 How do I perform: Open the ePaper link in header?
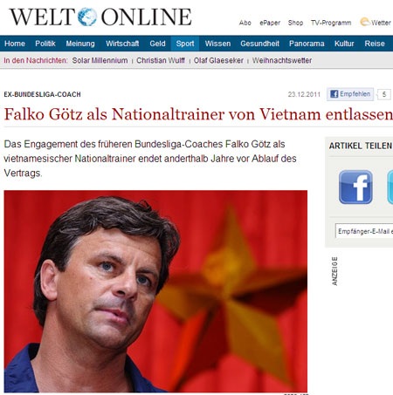click(x=270, y=23)
